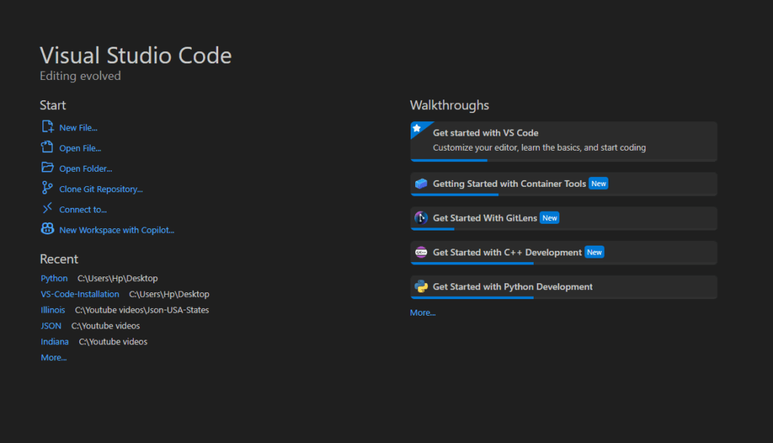Screen dimensions: 773x443
Task: Click New Workspace with Copilot link
Action: (116, 230)
